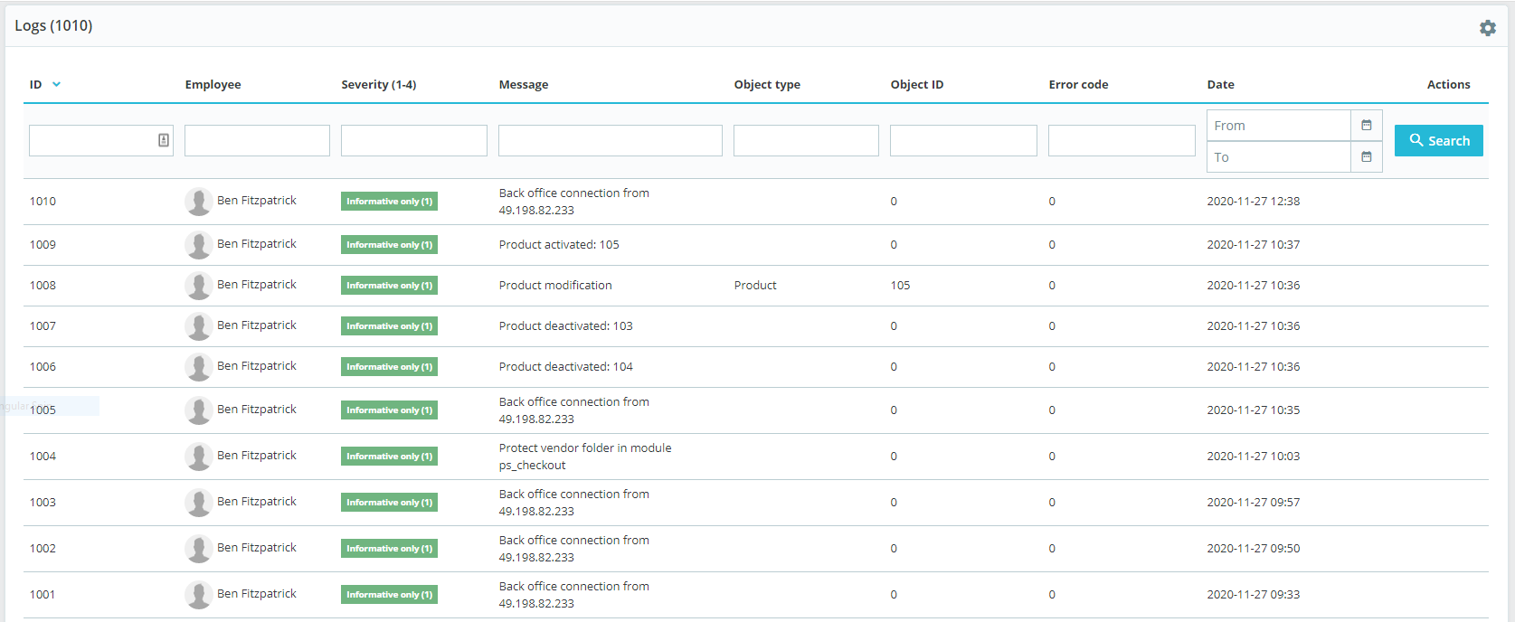Click Ben Fitzpatrick avatar in row 1007
This screenshot has width=1515, height=622.
[x=199, y=326]
